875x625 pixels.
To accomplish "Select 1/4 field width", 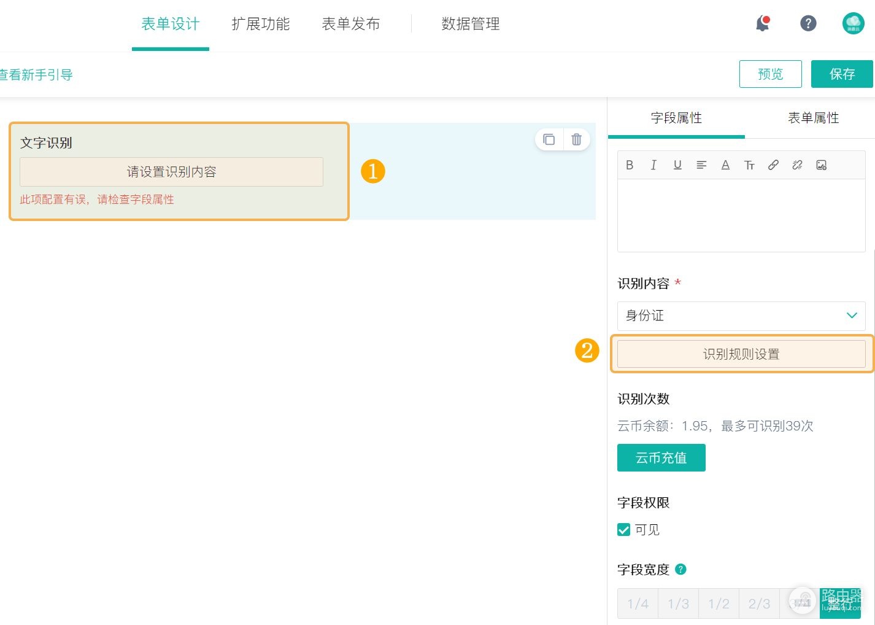I will 638,604.
